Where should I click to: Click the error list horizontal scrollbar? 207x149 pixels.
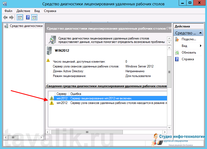[x=107, y=132]
